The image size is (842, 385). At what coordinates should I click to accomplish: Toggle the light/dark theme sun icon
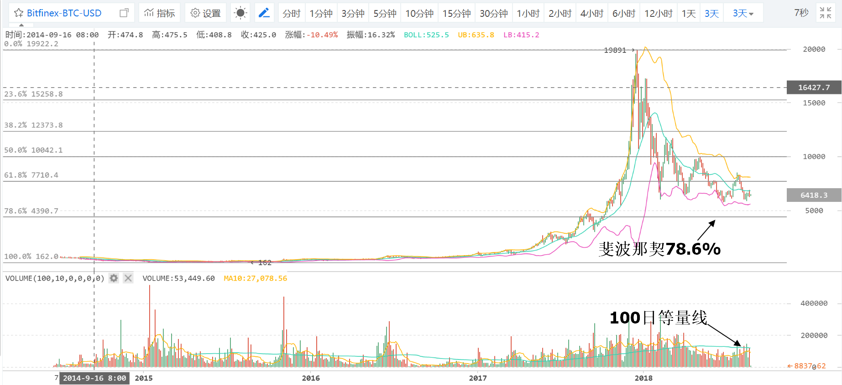(x=240, y=13)
